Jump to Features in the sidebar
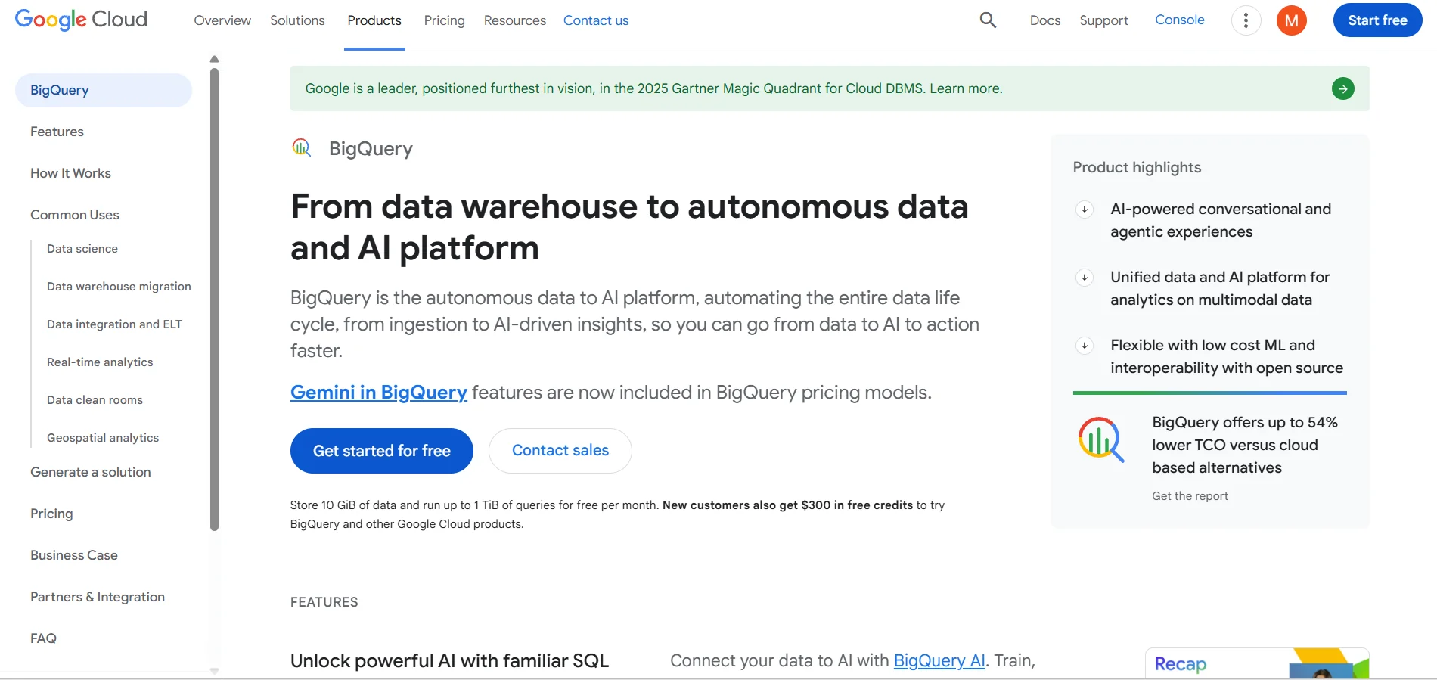This screenshot has height=680, width=1437. (57, 132)
